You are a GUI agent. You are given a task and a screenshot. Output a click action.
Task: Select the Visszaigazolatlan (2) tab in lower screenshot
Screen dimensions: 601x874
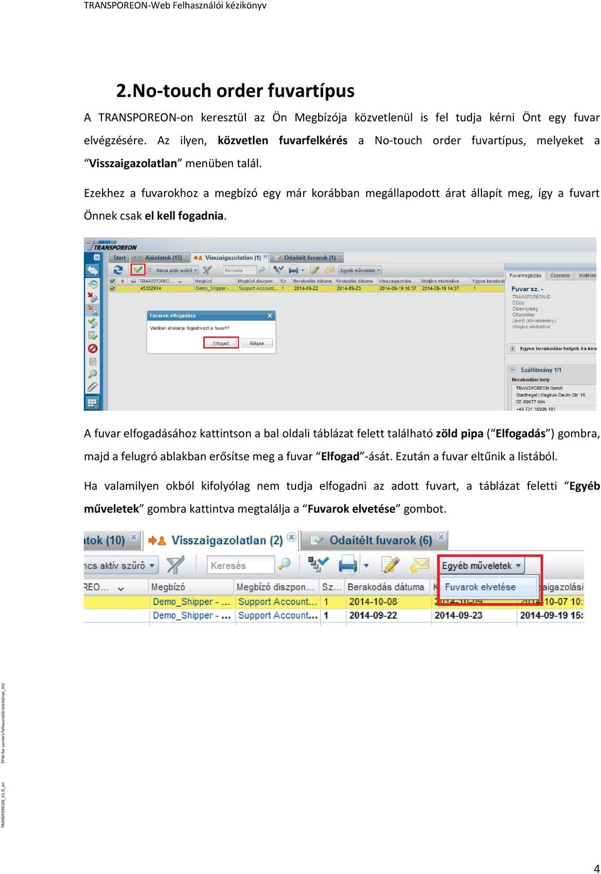pyautogui.click(x=220, y=540)
